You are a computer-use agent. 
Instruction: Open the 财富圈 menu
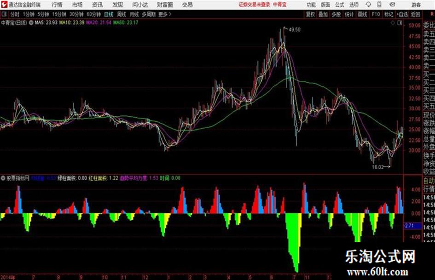[x=165, y=5]
